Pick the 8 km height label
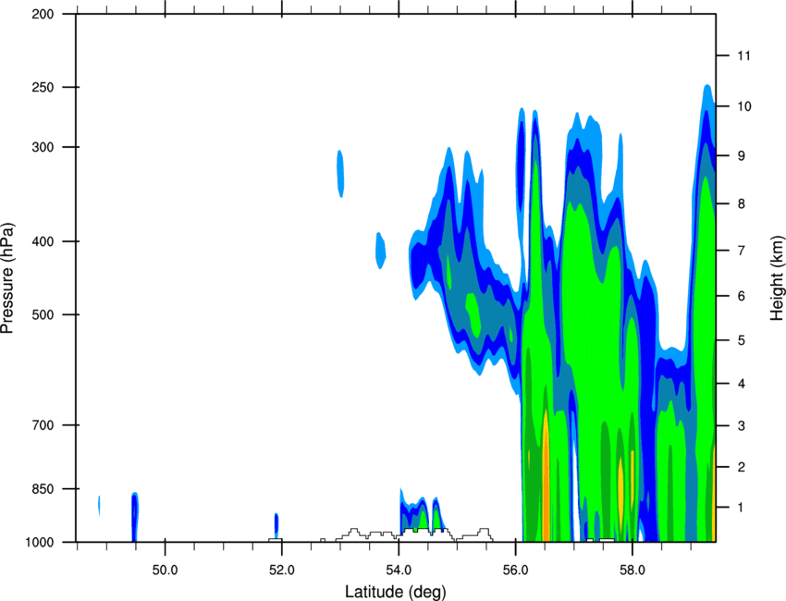This screenshot has height=601, width=786. click(x=741, y=204)
